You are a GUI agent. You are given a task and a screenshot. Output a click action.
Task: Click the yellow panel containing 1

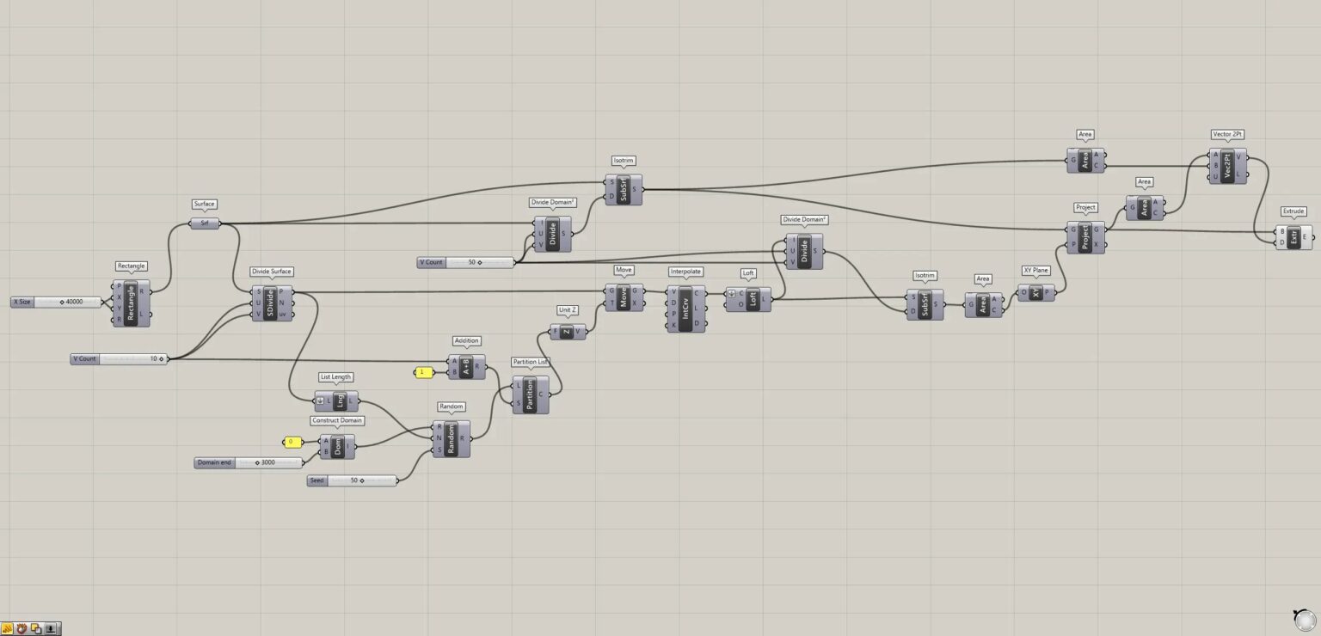[423, 372]
